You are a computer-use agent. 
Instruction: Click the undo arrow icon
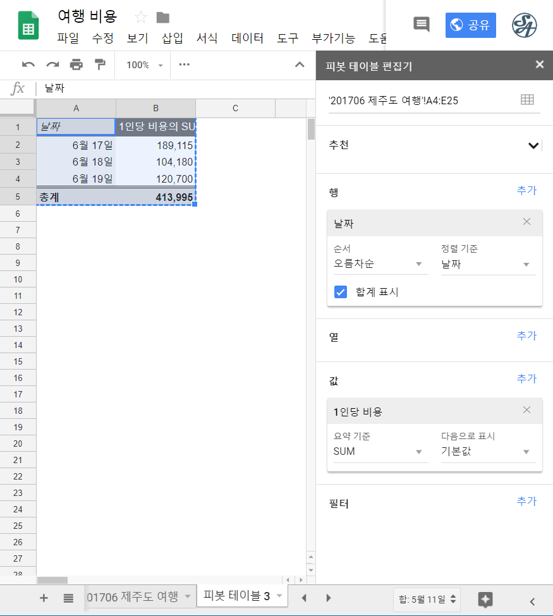(28, 64)
